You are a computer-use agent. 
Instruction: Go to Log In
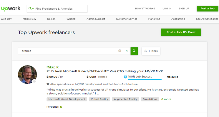pos(167,8)
